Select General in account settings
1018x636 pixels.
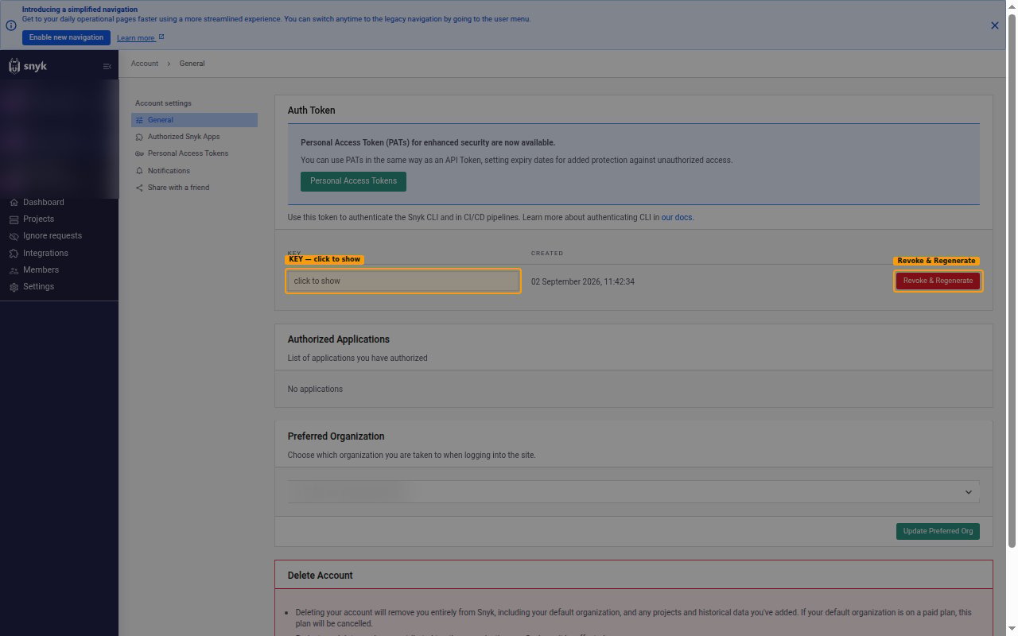pos(194,120)
